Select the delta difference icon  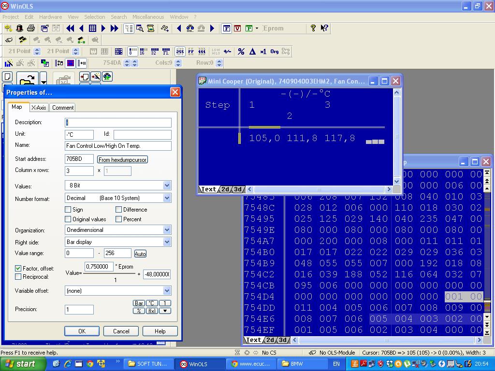(252, 51)
